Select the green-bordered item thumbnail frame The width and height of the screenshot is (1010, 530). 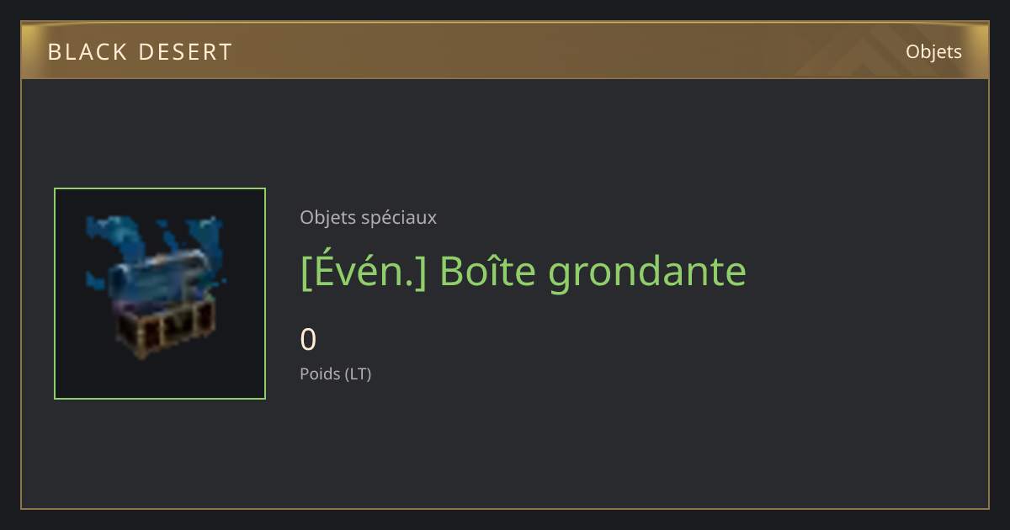(x=160, y=294)
